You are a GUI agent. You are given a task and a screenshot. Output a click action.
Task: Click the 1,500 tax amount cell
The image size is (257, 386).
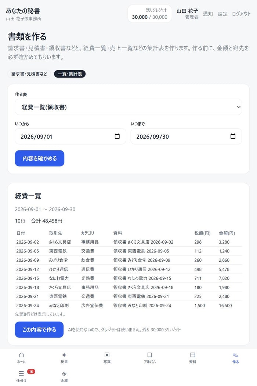pos(199,305)
